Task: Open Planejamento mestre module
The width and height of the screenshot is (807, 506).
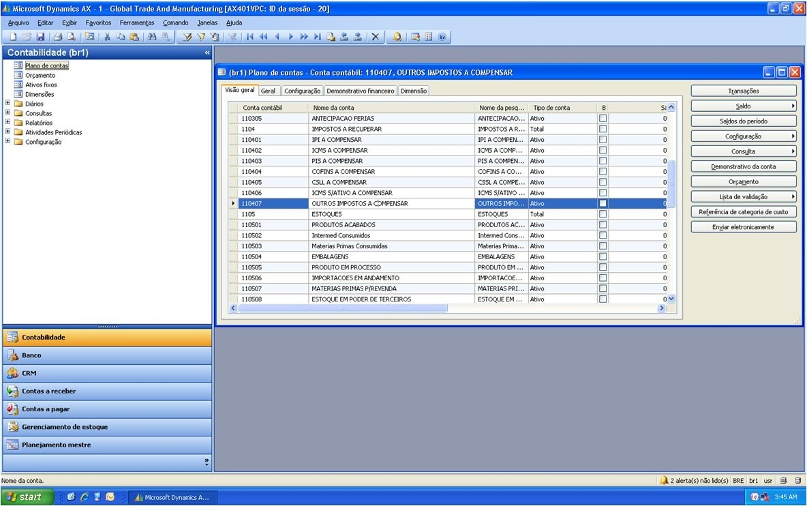Action: (107, 445)
